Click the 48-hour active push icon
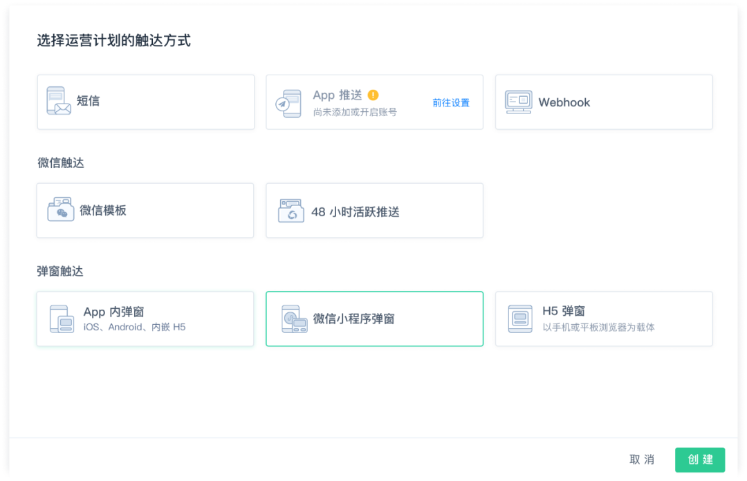 [x=290, y=211]
